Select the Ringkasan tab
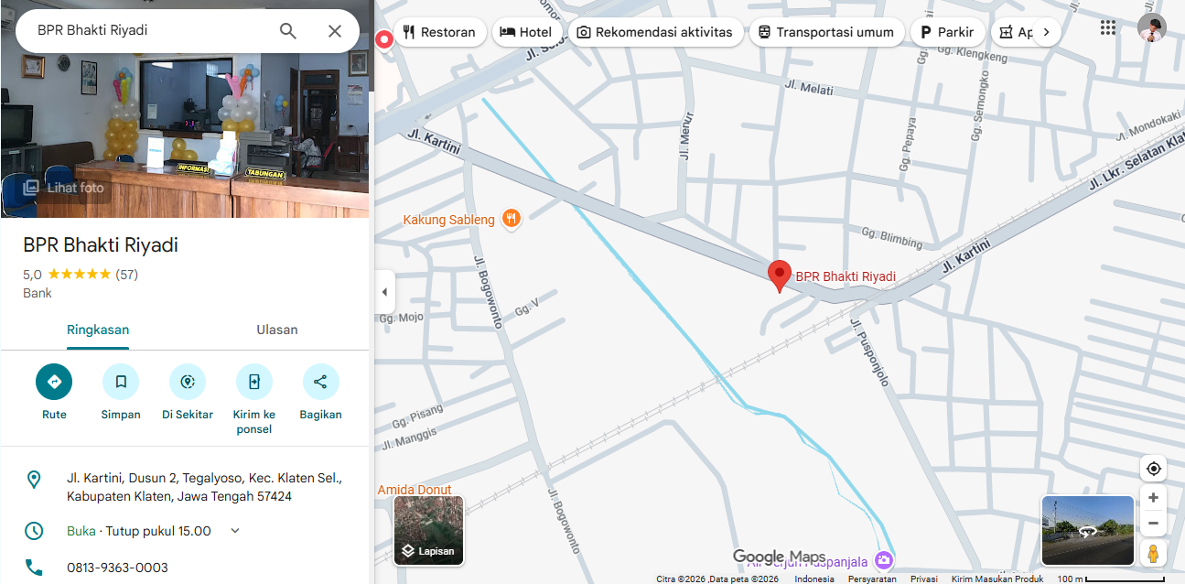Image resolution: width=1185 pixels, height=584 pixels. pyautogui.click(x=98, y=330)
